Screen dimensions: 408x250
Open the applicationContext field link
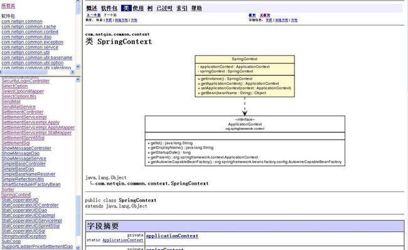tap(172, 236)
